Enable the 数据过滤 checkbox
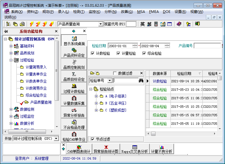The height and width of the screenshot is (164, 225). (115, 73)
